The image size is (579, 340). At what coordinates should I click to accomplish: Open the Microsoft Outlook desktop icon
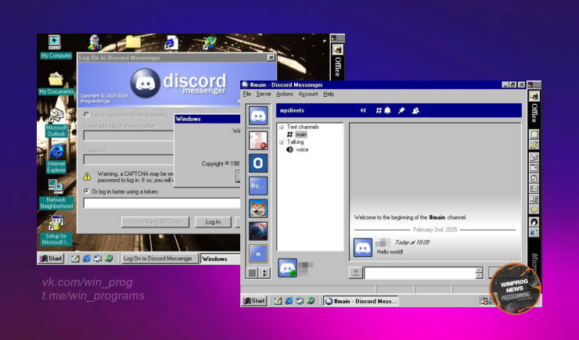[x=56, y=122]
